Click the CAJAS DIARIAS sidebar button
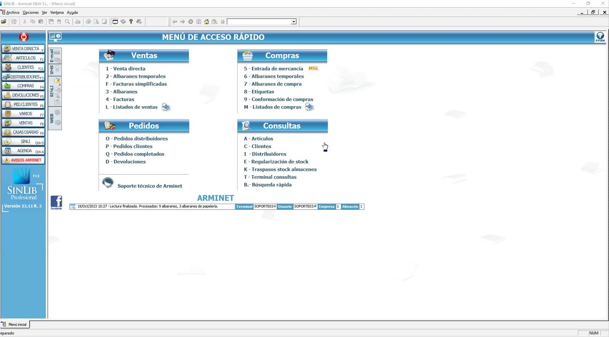The image size is (609, 337). (23, 132)
